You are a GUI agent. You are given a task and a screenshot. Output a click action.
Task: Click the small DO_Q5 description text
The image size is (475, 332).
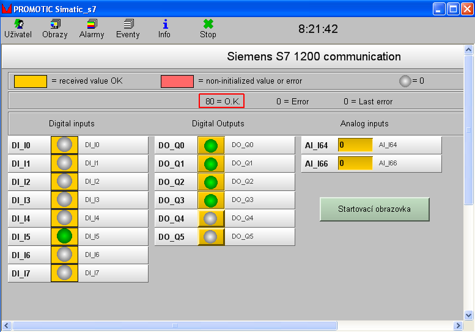pos(243,236)
